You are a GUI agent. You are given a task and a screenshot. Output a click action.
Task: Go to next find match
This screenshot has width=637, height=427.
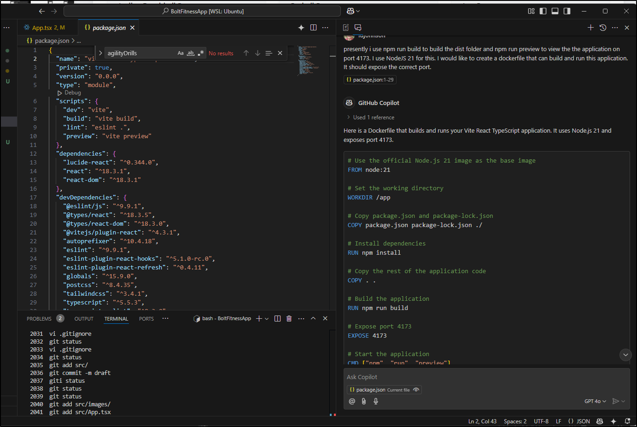tap(257, 53)
